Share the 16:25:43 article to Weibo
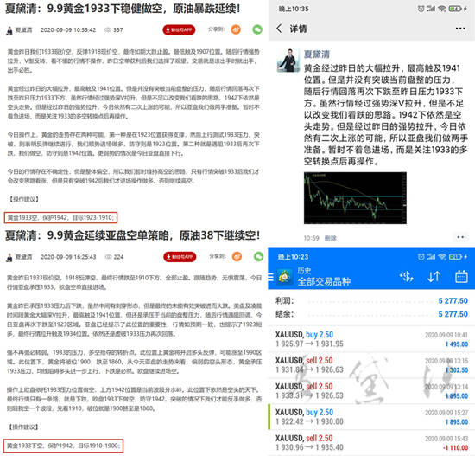Image resolution: width=475 pixels, height=456 pixels. [237, 256]
